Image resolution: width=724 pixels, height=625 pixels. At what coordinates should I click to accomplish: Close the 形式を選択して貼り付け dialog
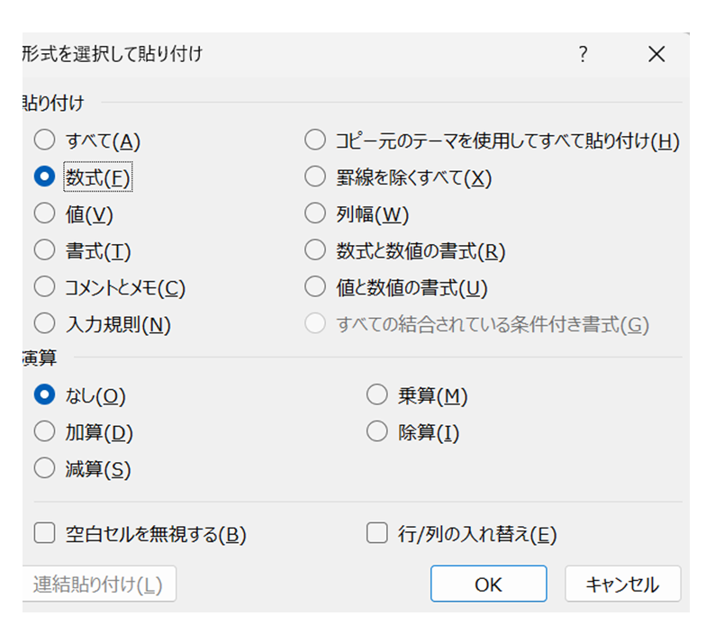pos(656,55)
